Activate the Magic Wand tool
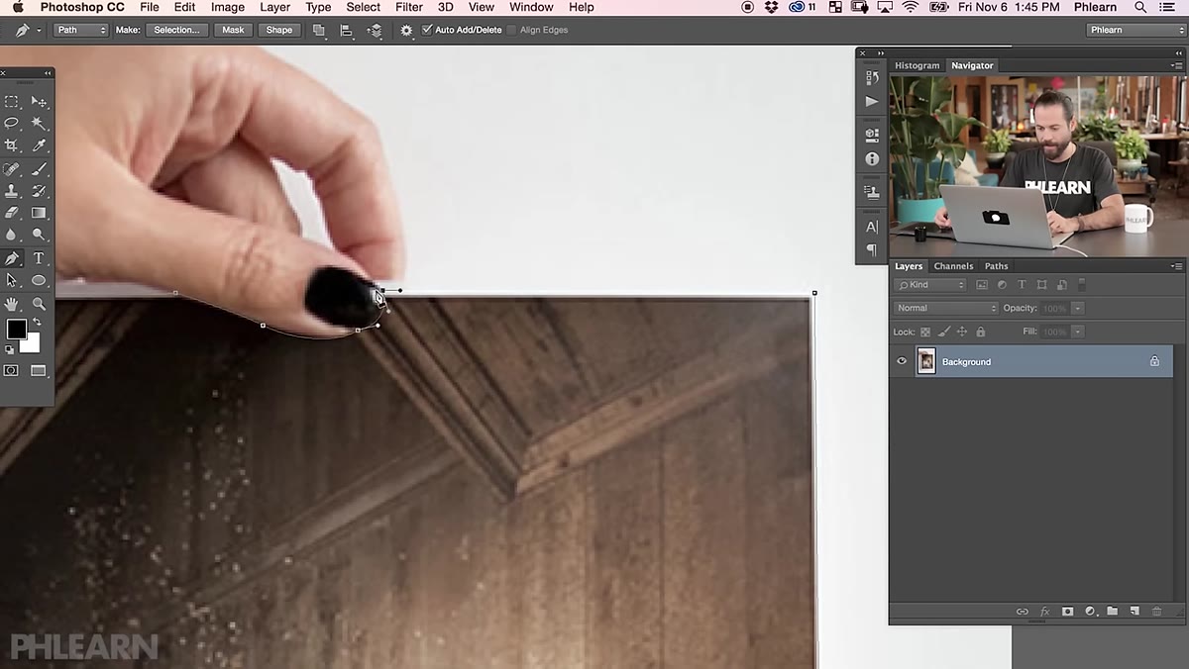This screenshot has width=1189, height=669. (x=39, y=124)
